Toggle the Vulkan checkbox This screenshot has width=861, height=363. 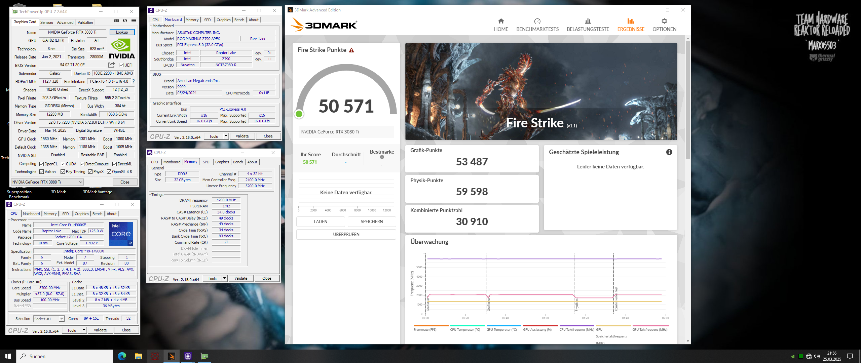pos(41,172)
